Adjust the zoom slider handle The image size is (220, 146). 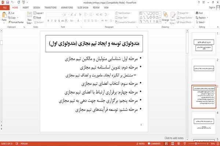tap(196, 143)
